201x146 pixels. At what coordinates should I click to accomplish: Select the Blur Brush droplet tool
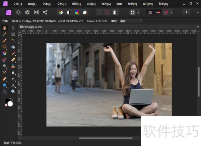coord(13,73)
